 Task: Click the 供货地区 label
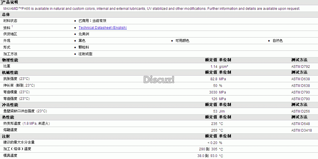pos(10,34)
